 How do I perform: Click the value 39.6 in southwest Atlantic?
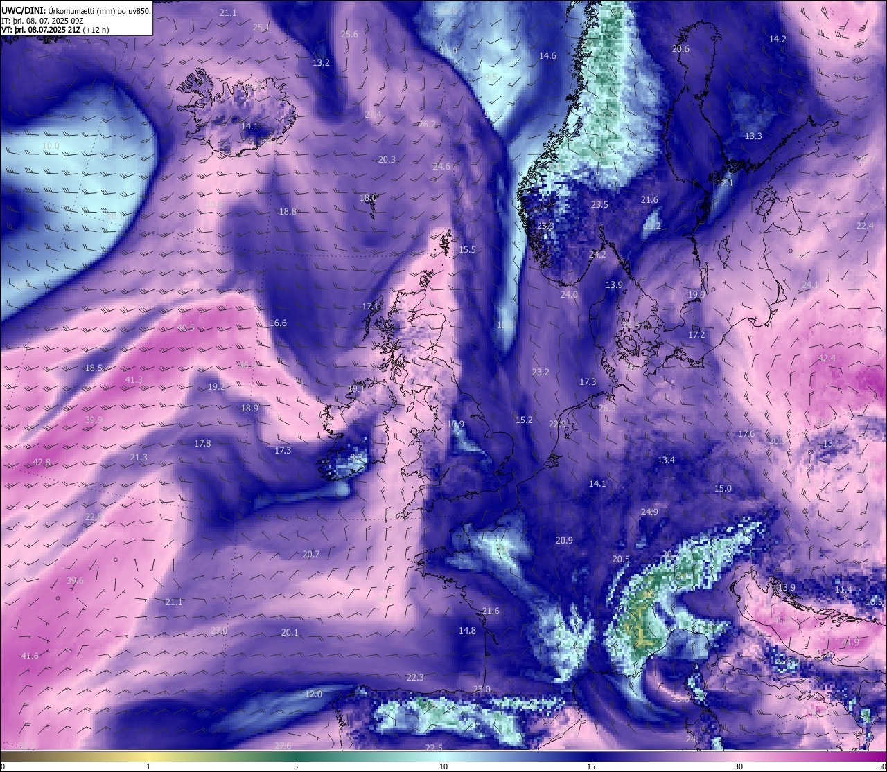75,580
